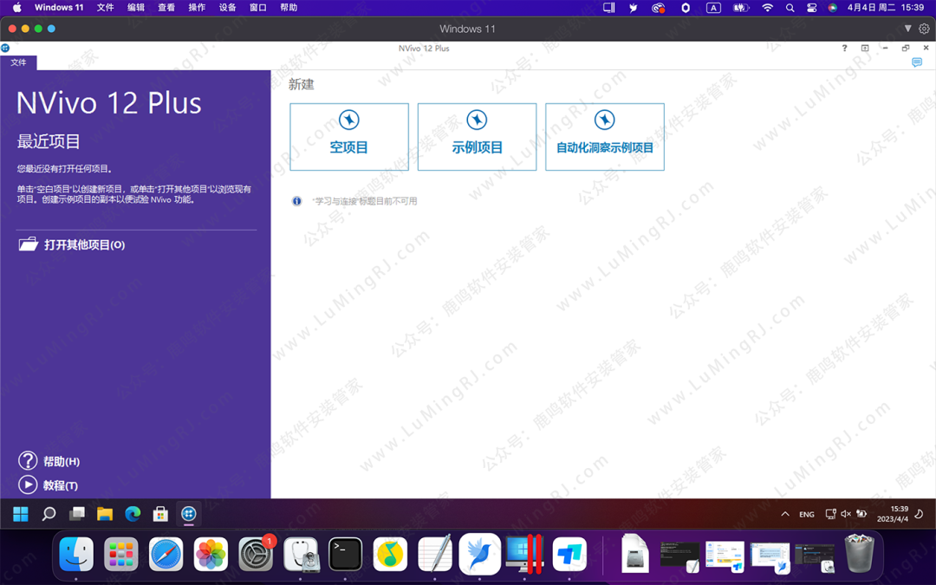The height and width of the screenshot is (585, 936).
Task: Open File Explorer from the Windows taskbar
Action: 105,514
